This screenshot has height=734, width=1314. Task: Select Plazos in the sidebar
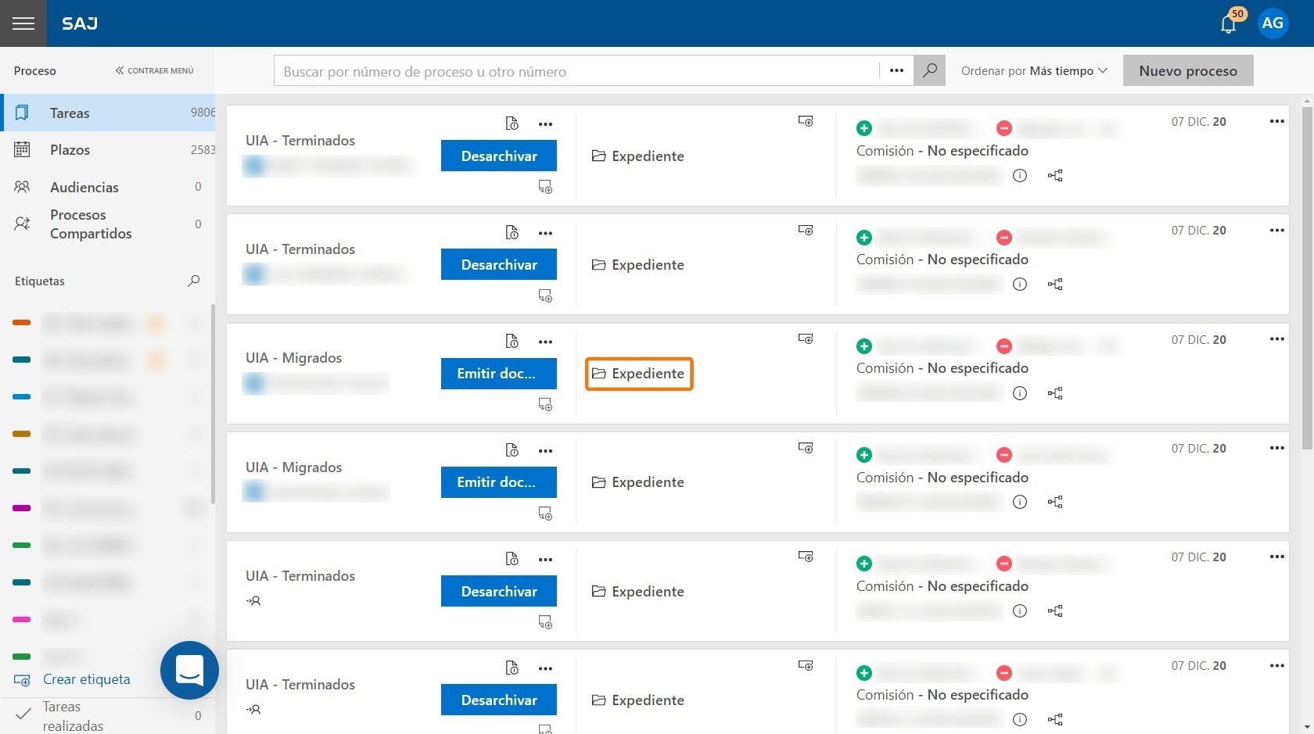pyautogui.click(x=108, y=149)
